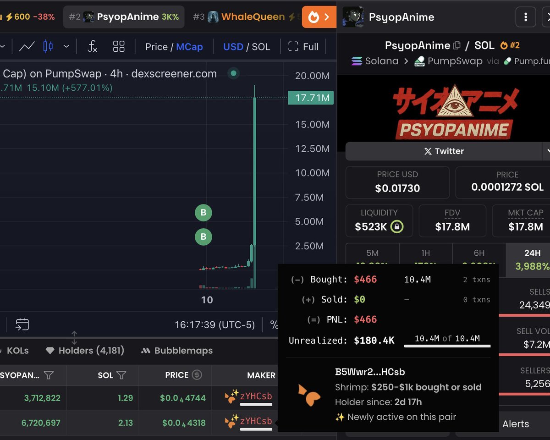Click the green B buy marker on chart

tap(203, 213)
